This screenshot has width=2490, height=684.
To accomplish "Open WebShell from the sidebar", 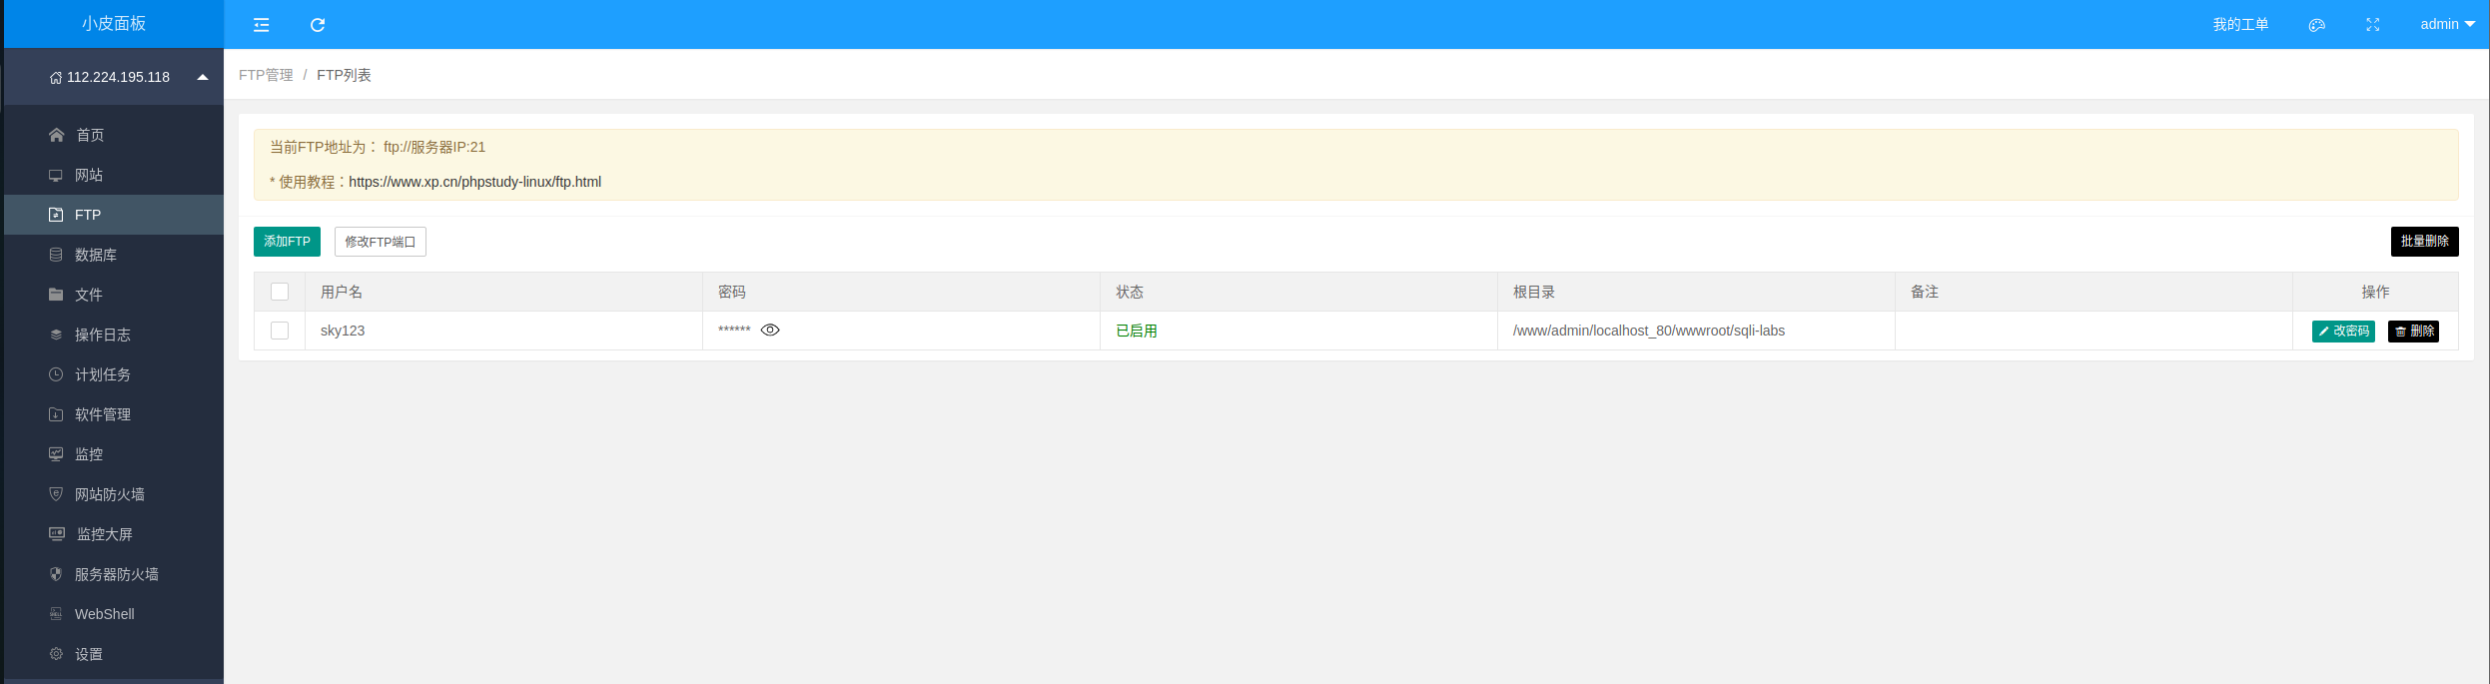I will [x=104, y=614].
